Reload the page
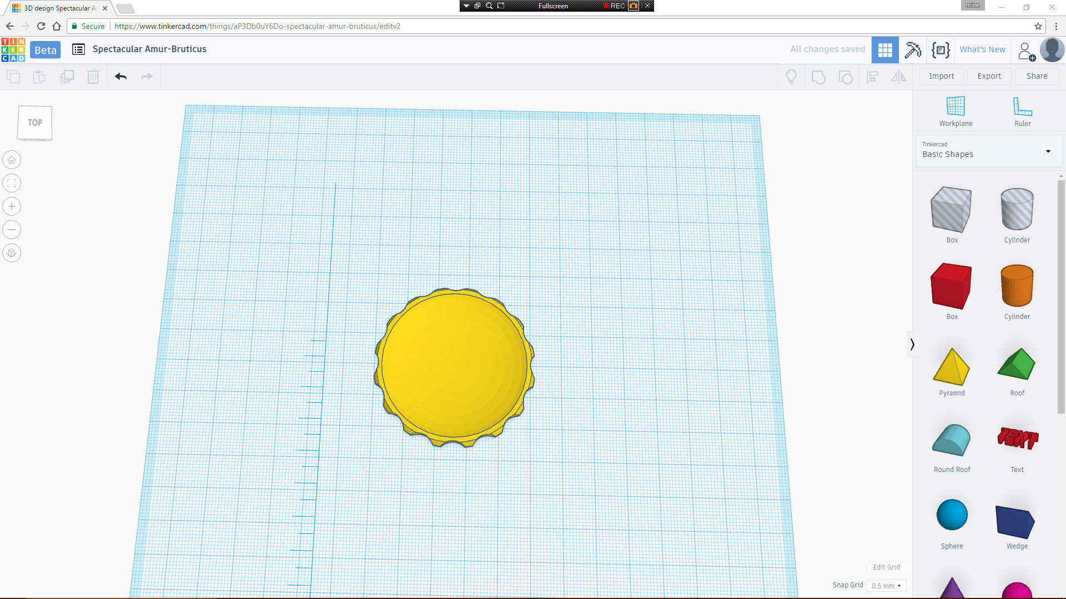 [x=41, y=26]
